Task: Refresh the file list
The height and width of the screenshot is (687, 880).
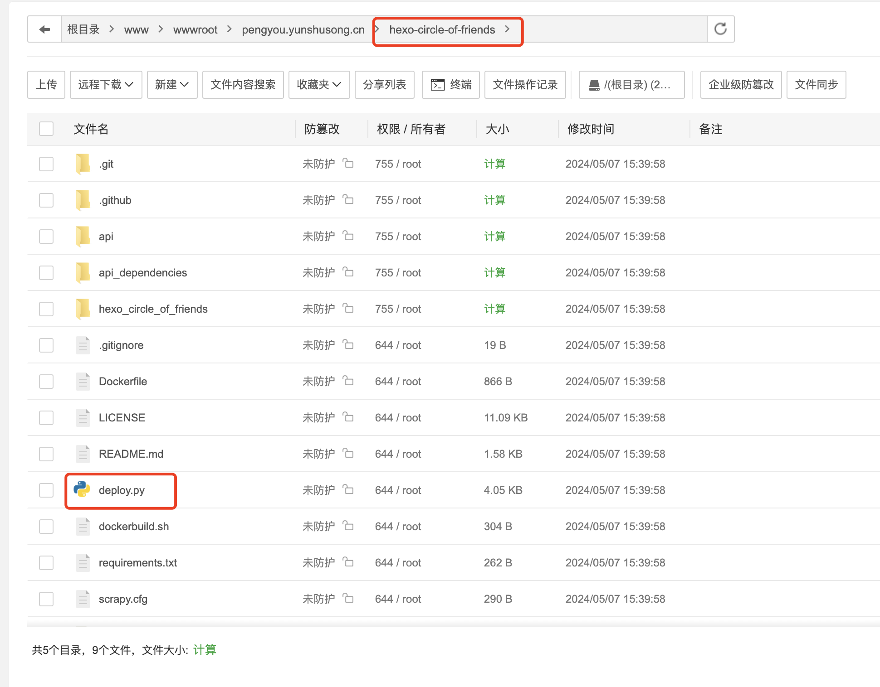Action: [720, 29]
